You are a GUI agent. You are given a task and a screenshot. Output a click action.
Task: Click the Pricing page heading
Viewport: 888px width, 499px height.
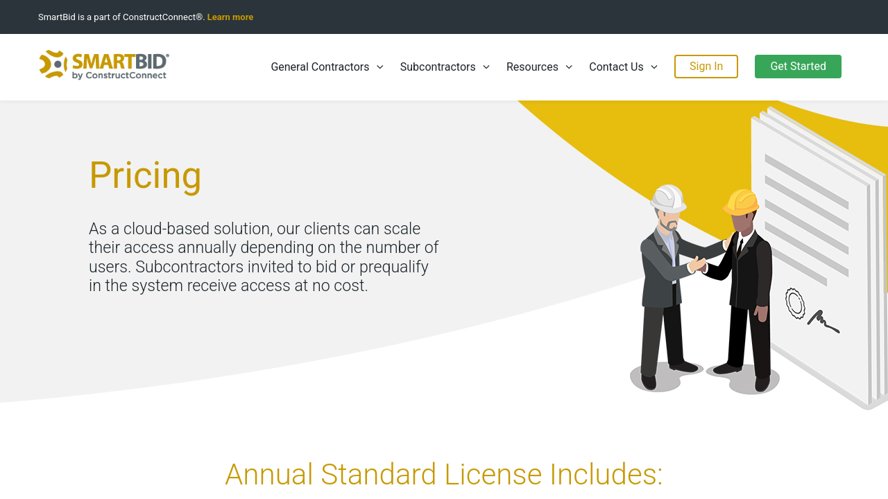point(145,175)
